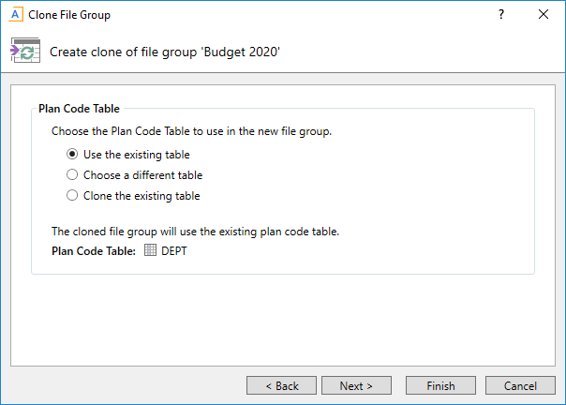The width and height of the screenshot is (566, 405).
Task: Go to the previous step with Back
Action: pos(281,385)
